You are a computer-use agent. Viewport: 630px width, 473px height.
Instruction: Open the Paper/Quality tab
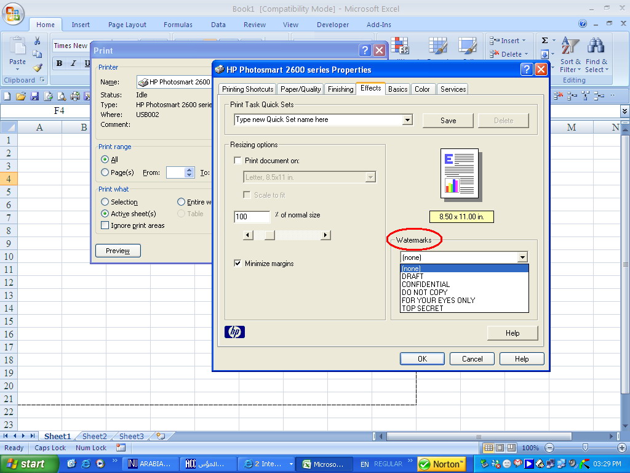point(300,89)
